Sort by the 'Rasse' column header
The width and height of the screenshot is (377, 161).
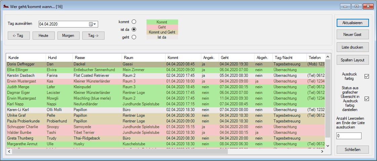pyautogui.click(x=97, y=58)
